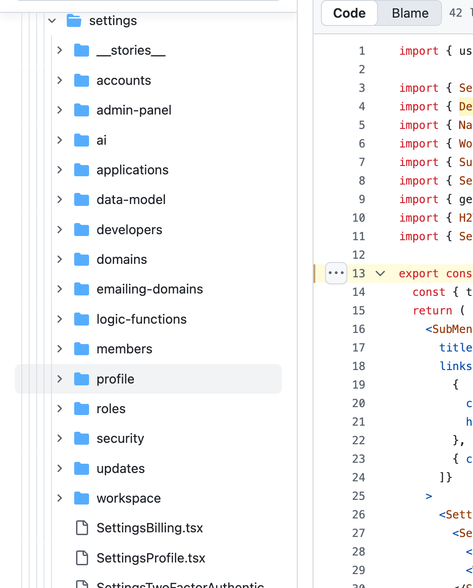Open the security folder

click(121, 438)
